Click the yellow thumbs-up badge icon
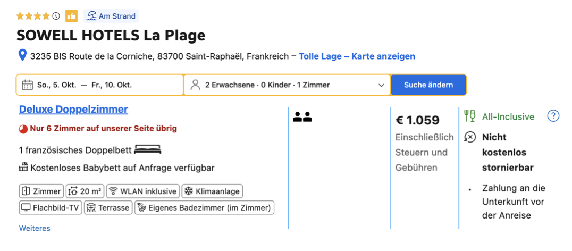Image resolution: width=572 pixels, height=251 pixels. 71,16
